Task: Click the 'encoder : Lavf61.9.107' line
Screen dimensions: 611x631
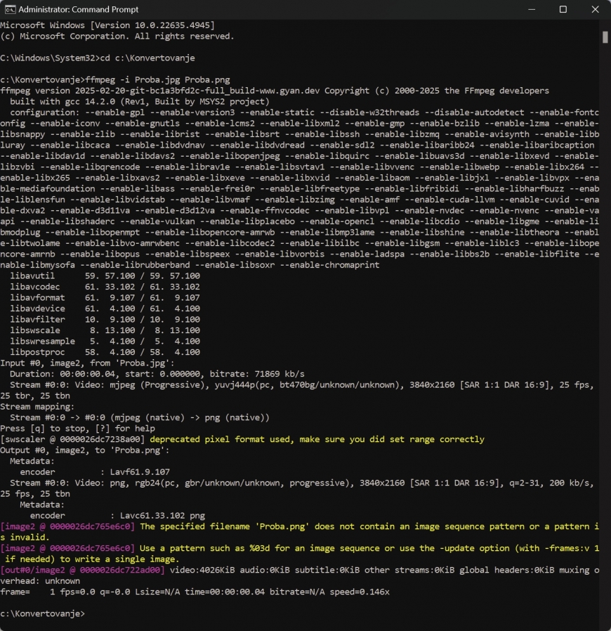Action: click(95, 471)
